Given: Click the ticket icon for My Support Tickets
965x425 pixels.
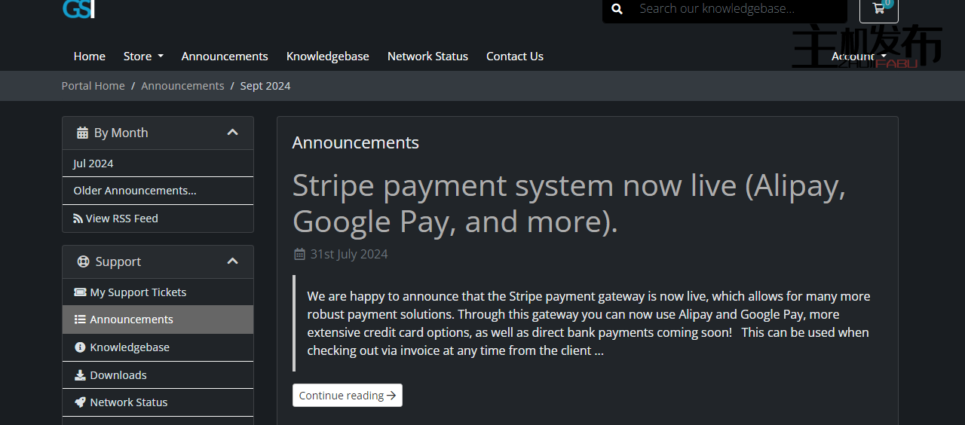Looking at the screenshot, I should tap(80, 292).
